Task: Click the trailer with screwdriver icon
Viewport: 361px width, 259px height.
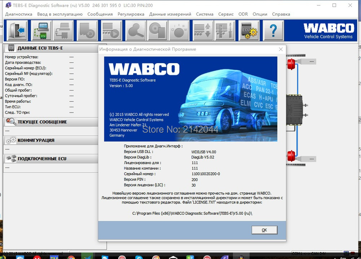Action: 226,31
